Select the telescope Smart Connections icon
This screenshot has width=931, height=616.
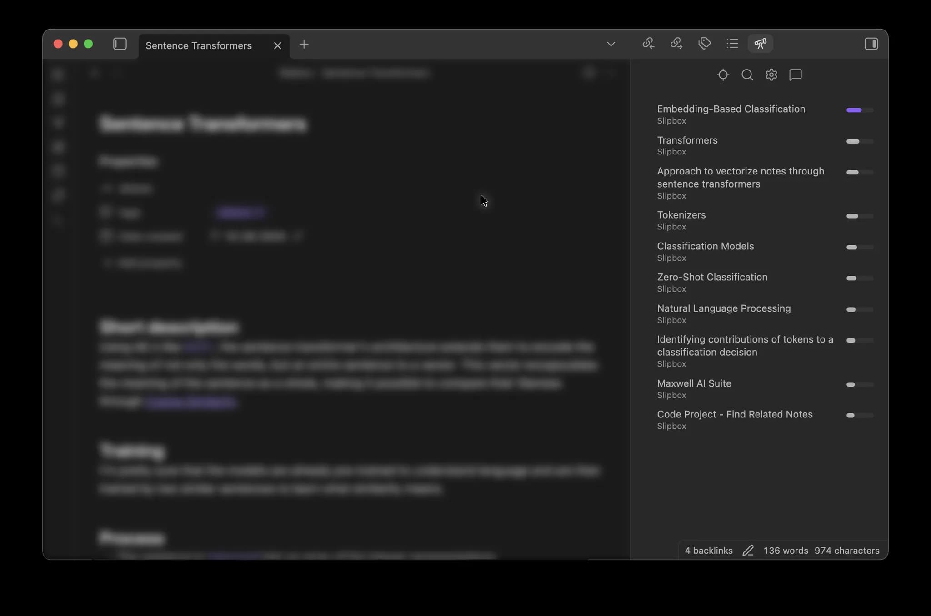coord(761,44)
